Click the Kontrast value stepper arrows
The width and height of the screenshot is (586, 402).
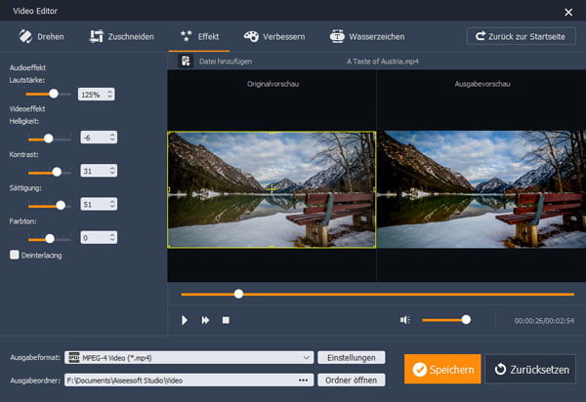[x=113, y=171]
